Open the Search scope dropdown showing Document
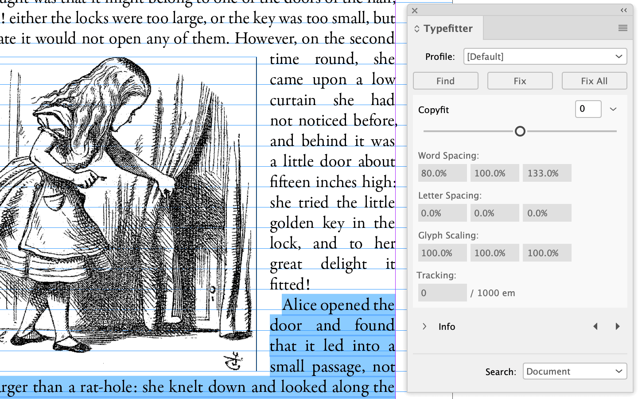638x399 pixels. 575,371
